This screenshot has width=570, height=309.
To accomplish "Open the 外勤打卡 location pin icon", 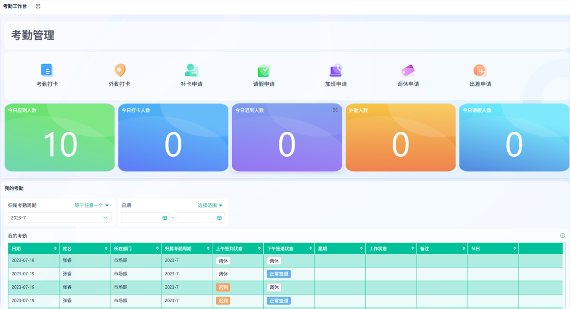I will click(x=120, y=70).
